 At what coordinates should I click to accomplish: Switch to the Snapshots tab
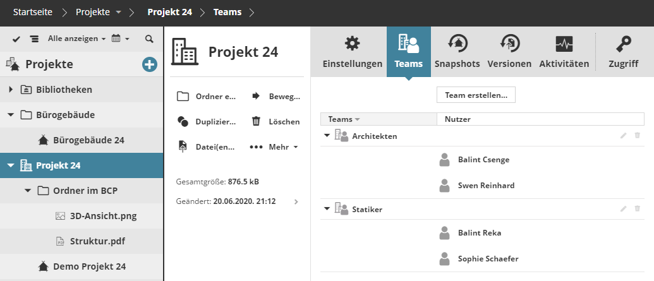tap(457, 53)
